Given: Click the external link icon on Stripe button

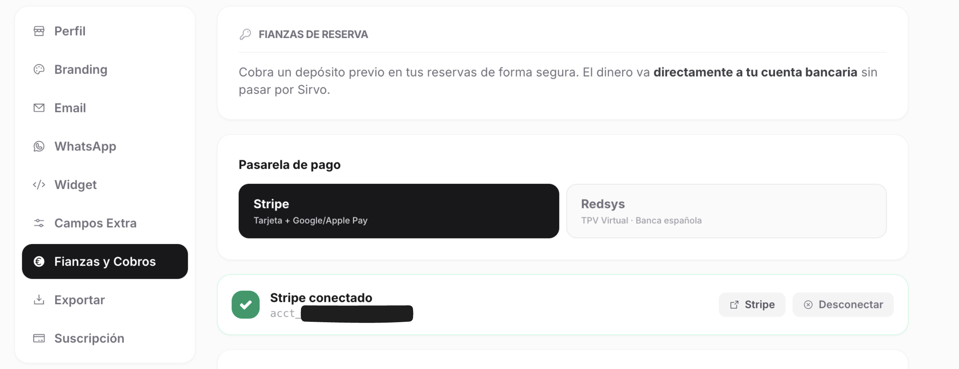Looking at the screenshot, I should (734, 305).
